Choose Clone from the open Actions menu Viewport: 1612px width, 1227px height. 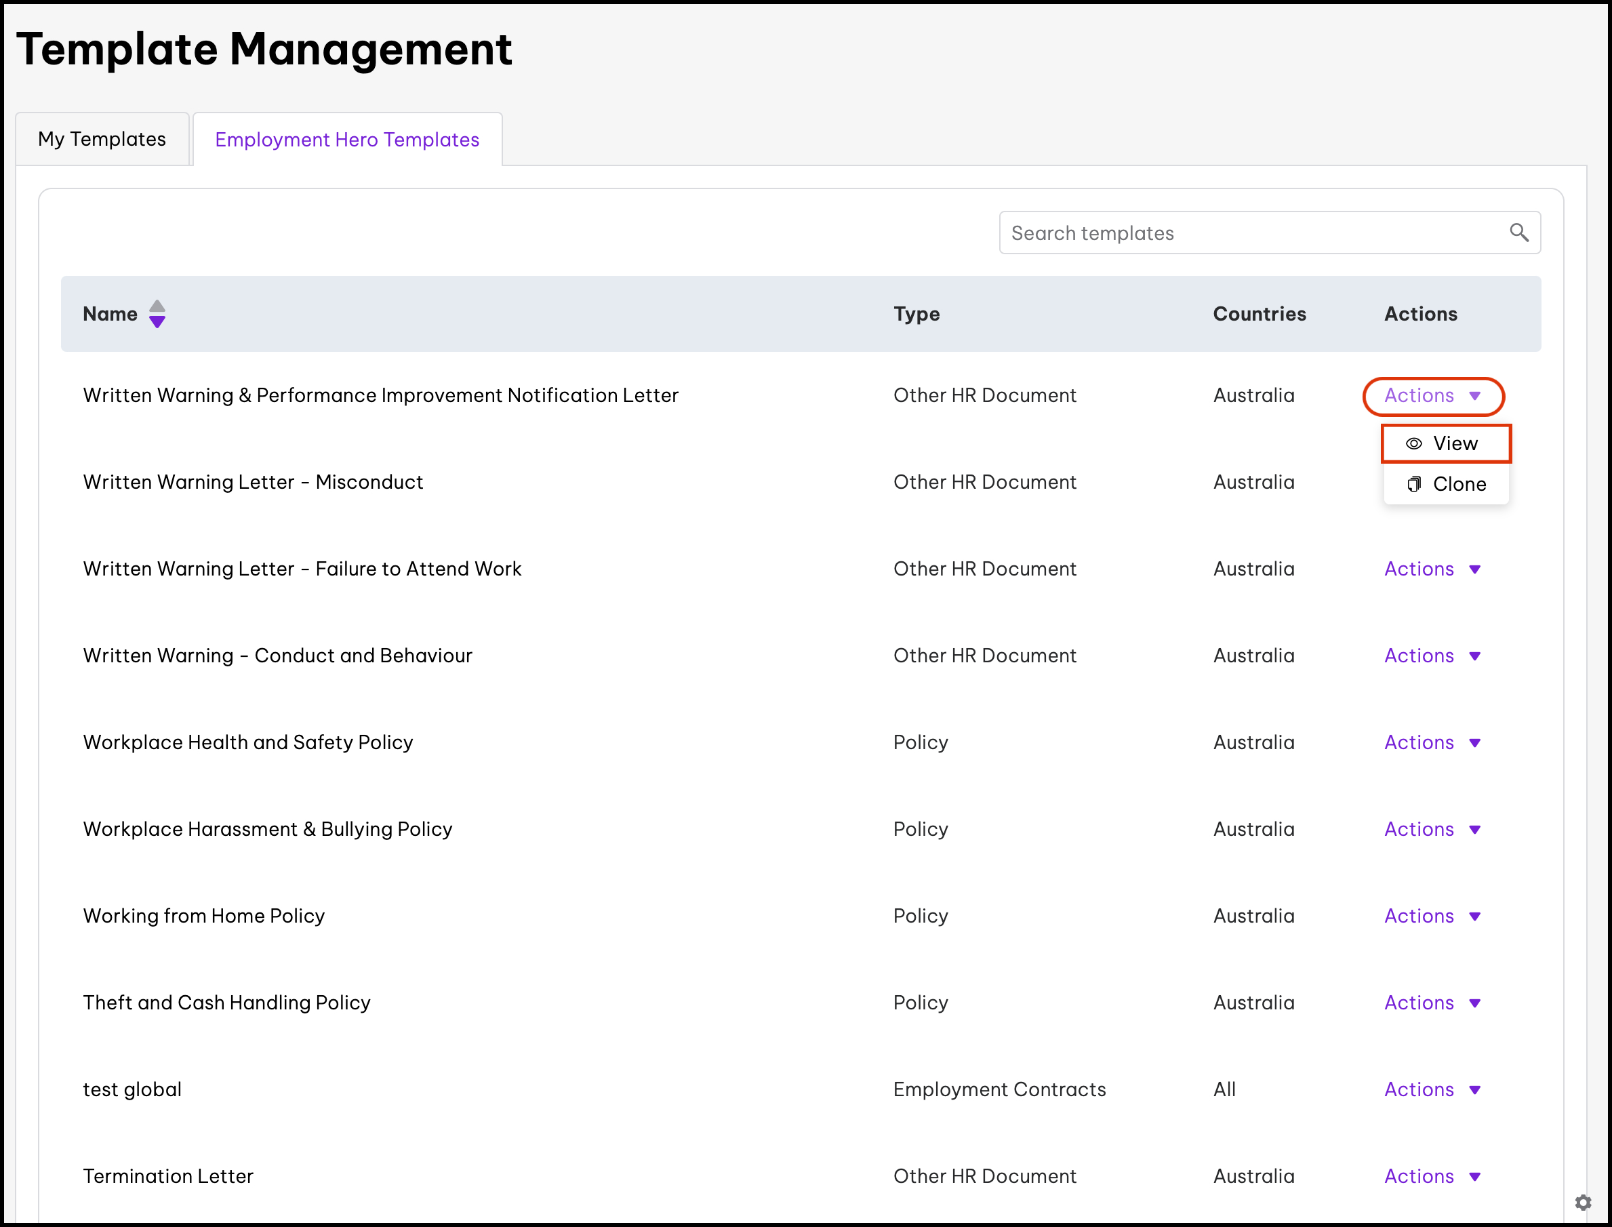pos(1458,483)
